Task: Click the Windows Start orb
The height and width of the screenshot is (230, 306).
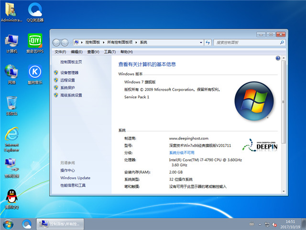Action: coord(8,224)
